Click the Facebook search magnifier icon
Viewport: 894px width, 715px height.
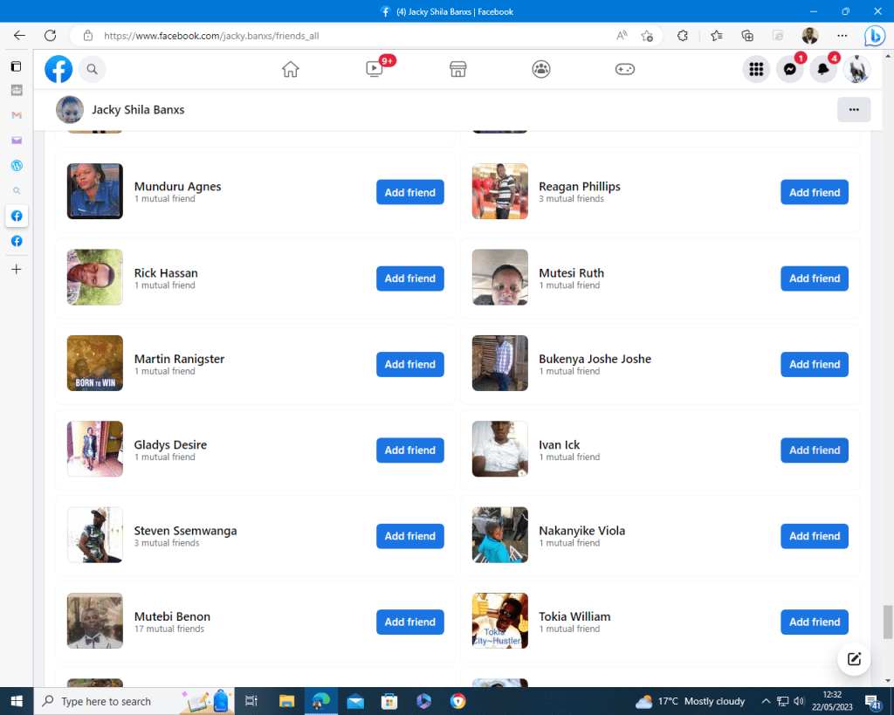point(93,69)
